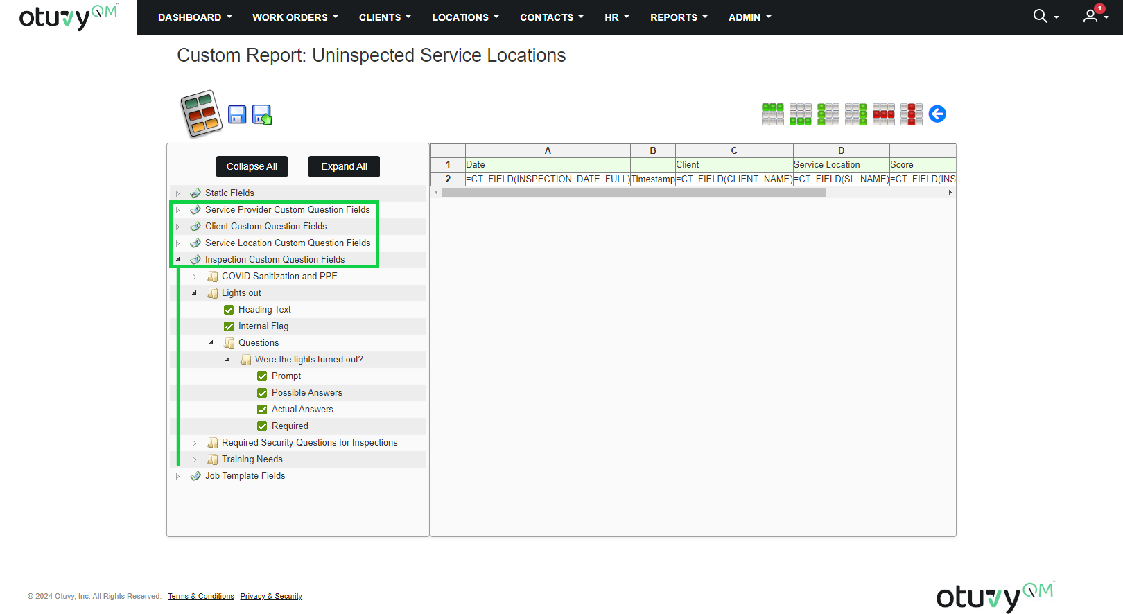
Task: Click the spreadsheet horizontal scrollbar thumb
Action: point(634,193)
